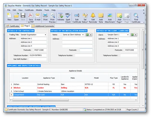The image size is (152, 118).
Task: Send certificate via E-mail icon
Action: 38,17
